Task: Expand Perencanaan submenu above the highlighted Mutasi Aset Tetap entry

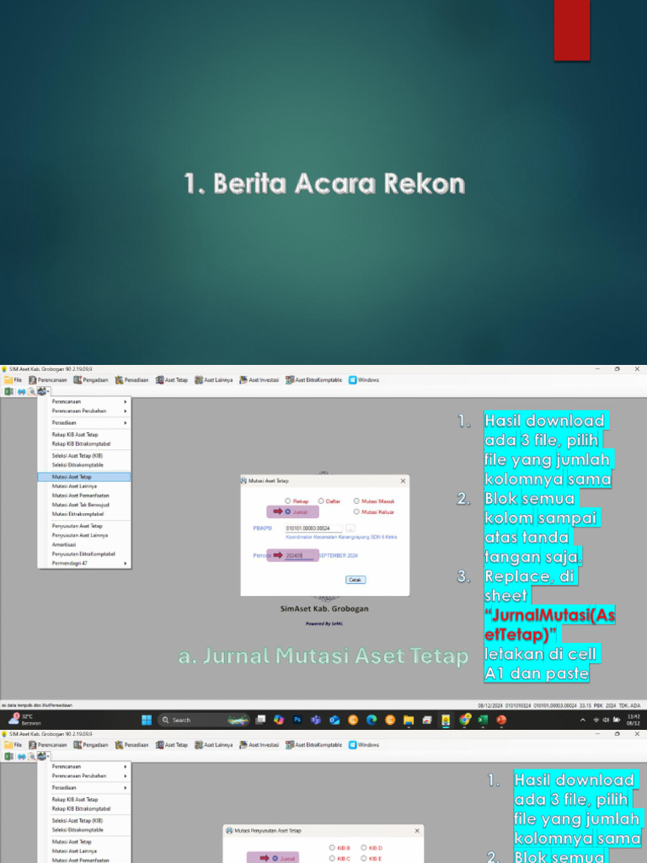Action: [x=84, y=402]
